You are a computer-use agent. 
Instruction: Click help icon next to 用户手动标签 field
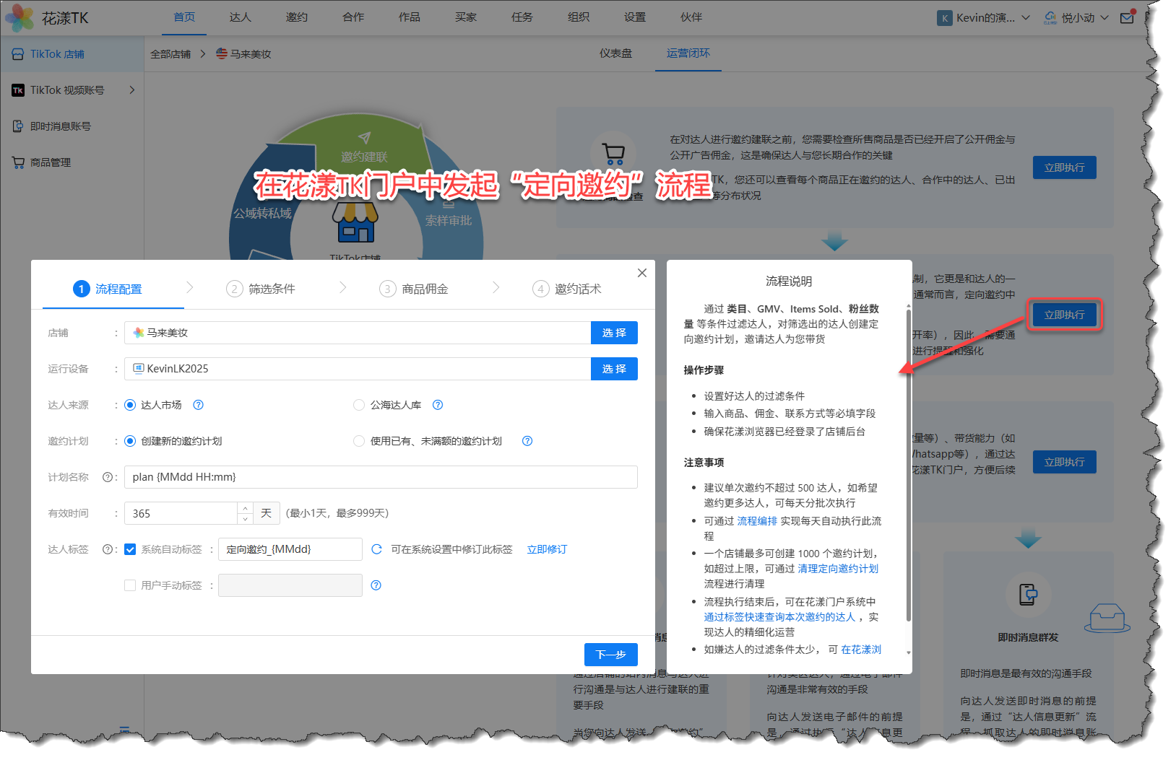(376, 585)
